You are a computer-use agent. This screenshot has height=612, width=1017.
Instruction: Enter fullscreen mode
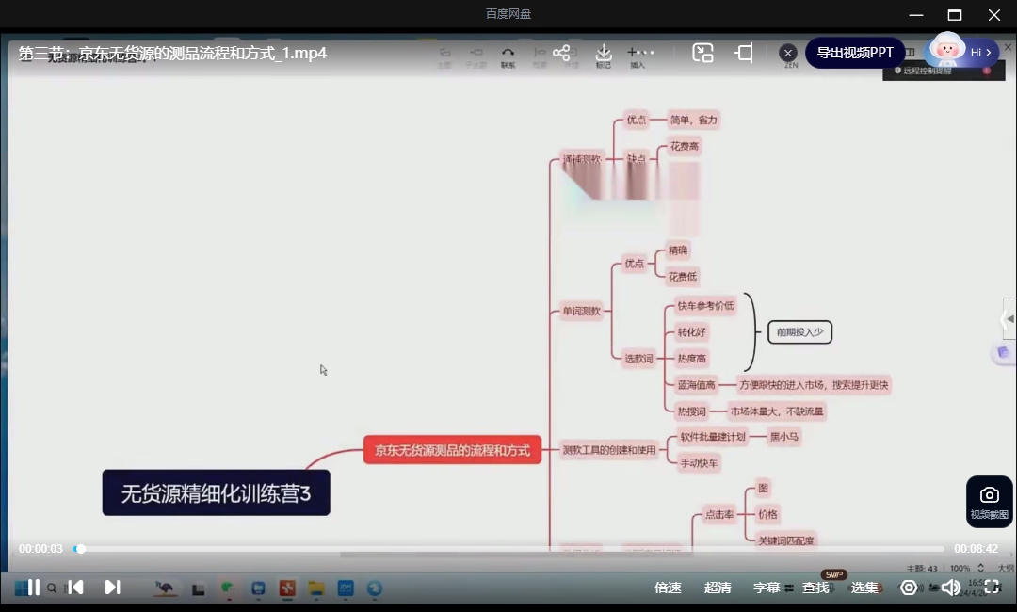pyautogui.click(x=992, y=588)
